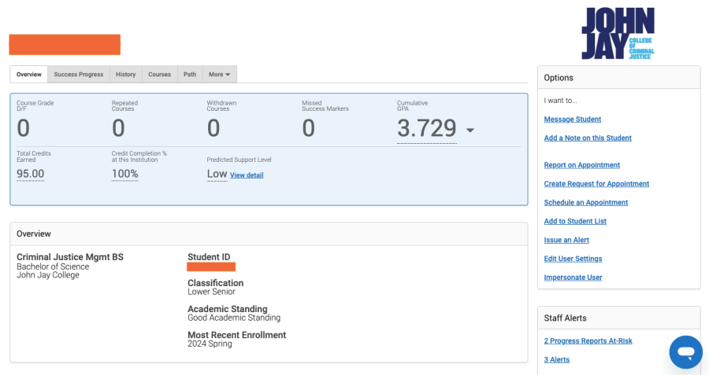Image resolution: width=709 pixels, height=375 pixels.
Task: Click Add to Student List
Action: 575,222
